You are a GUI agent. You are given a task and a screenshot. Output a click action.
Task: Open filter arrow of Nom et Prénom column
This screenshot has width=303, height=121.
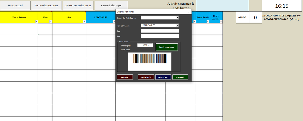(36, 22)
